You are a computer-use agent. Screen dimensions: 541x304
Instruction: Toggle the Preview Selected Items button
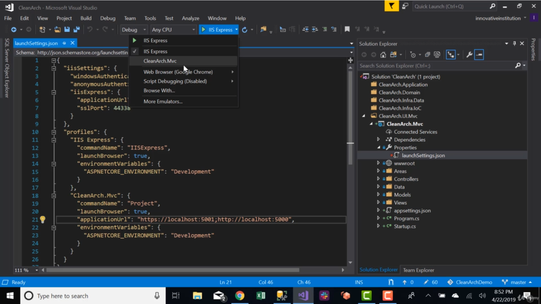[479, 54]
